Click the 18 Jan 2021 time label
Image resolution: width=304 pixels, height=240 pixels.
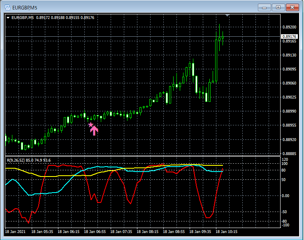click(x=15, y=232)
